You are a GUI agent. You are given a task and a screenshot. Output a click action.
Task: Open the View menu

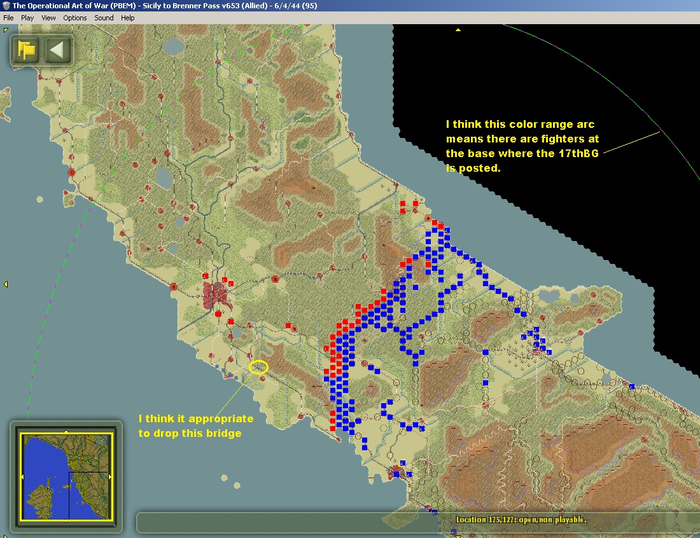click(x=48, y=18)
